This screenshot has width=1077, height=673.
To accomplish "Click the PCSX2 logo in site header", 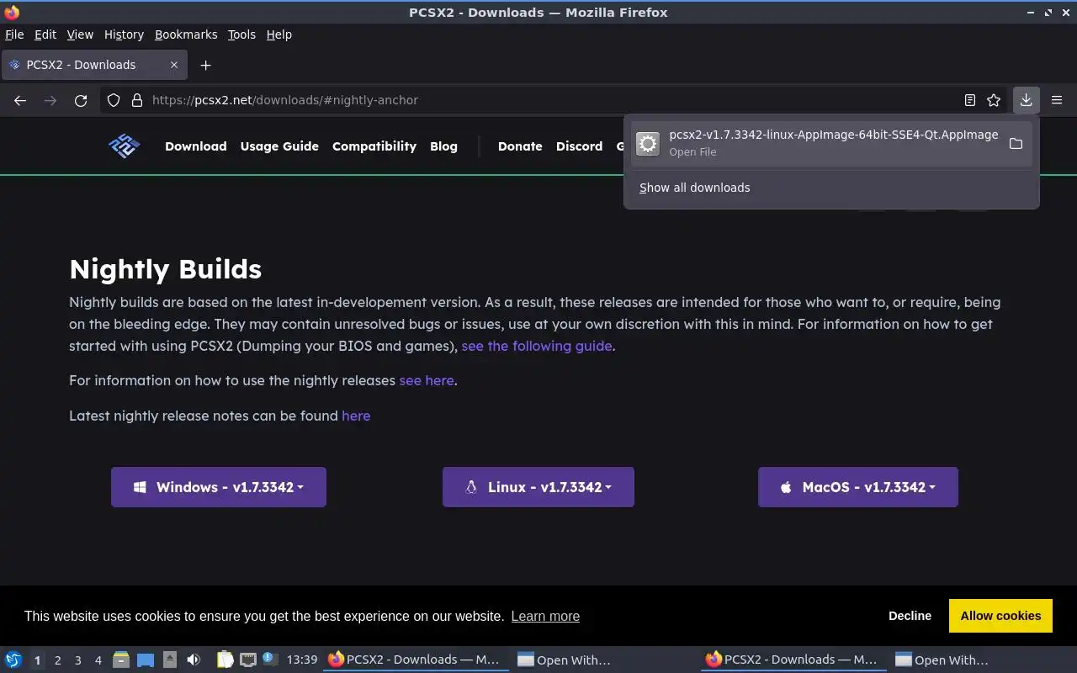I will click(x=125, y=146).
